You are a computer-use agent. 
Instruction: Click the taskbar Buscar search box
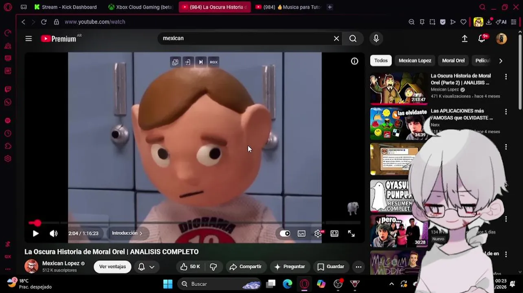click(x=220, y=284)
